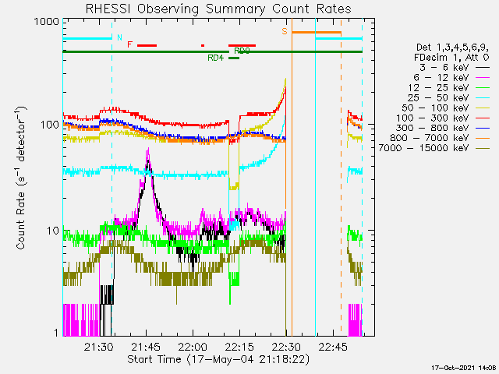Screen dimensions: 499x374
Task: Click the x-axis tick label '22:30'
Action: click(x=286, y=347)
